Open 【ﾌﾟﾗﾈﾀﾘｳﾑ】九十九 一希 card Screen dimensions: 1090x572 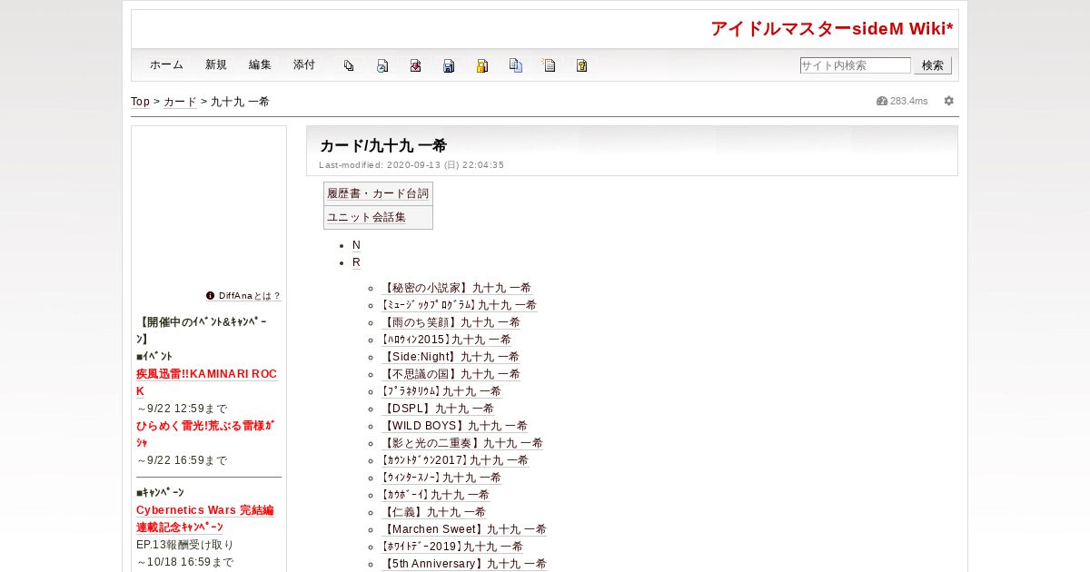[441, 391]
